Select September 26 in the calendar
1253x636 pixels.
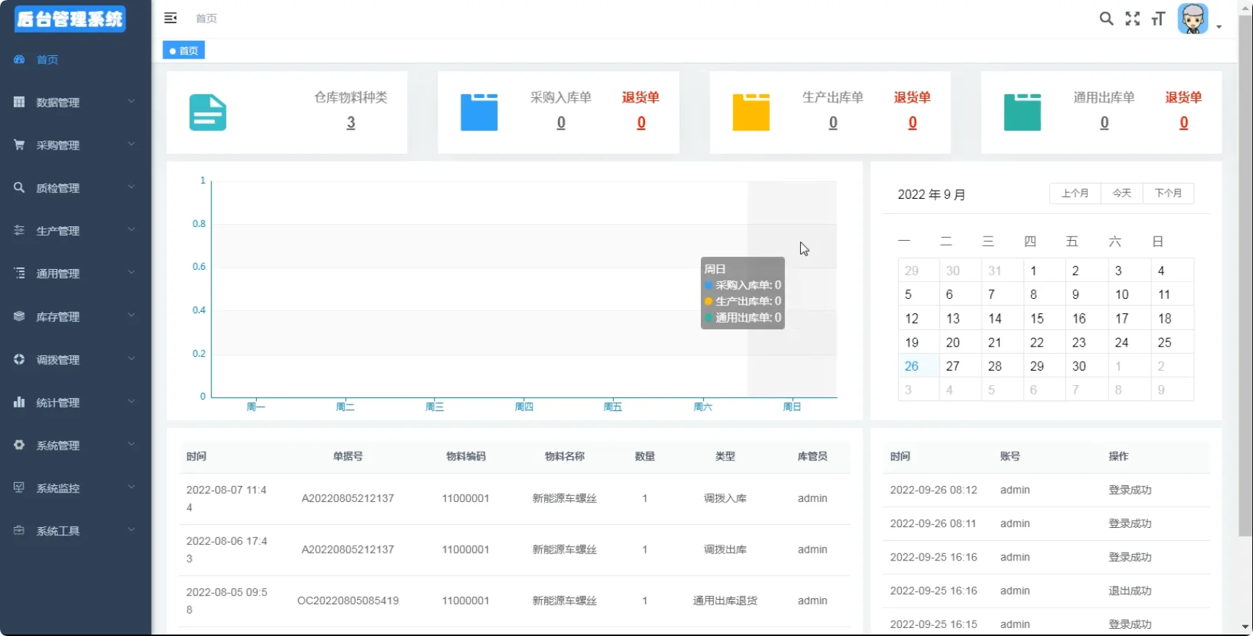coord(911,366)
